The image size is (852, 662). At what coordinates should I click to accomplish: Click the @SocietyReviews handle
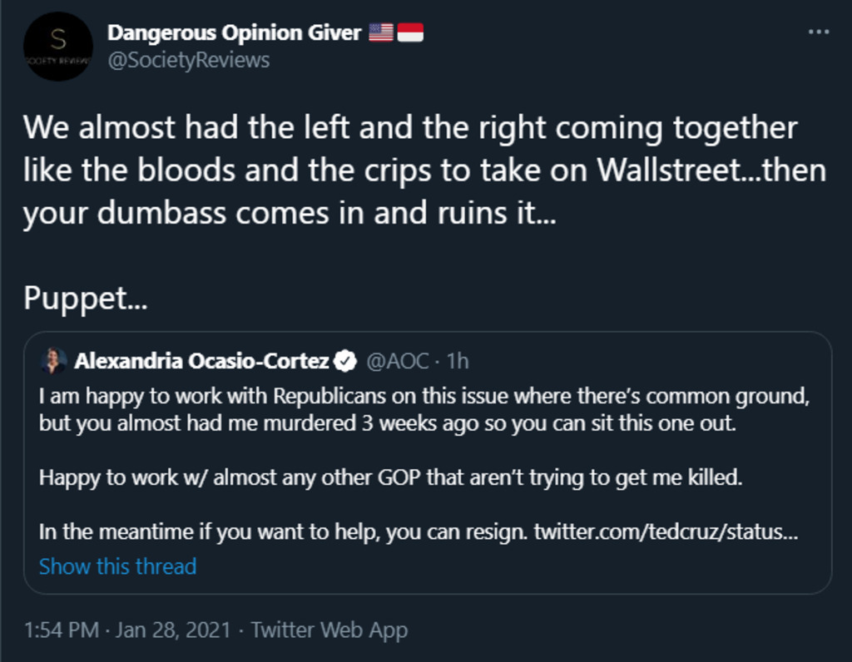point(188,60)
